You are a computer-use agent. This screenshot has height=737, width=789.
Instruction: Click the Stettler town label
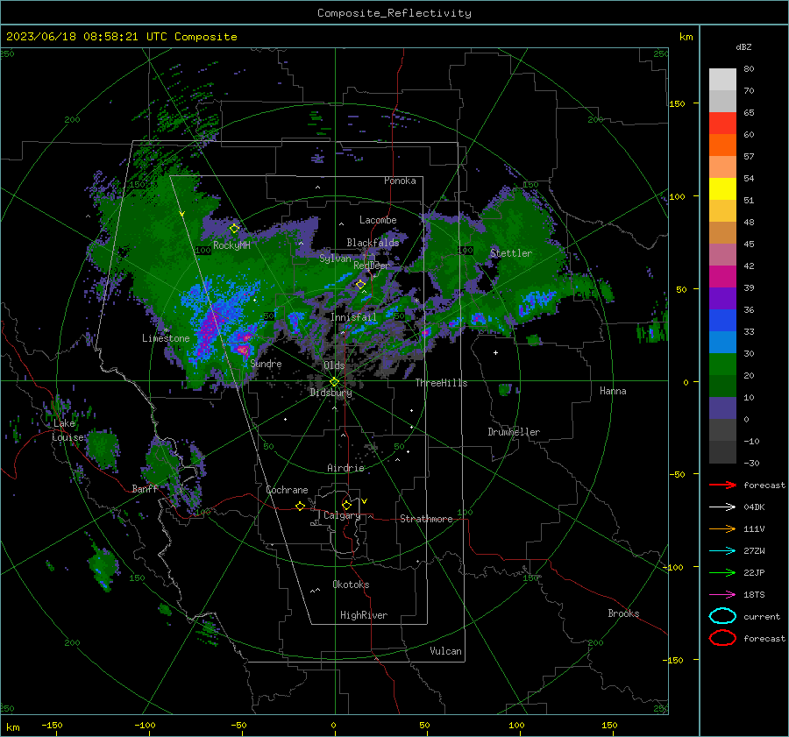tap(511, 253)
